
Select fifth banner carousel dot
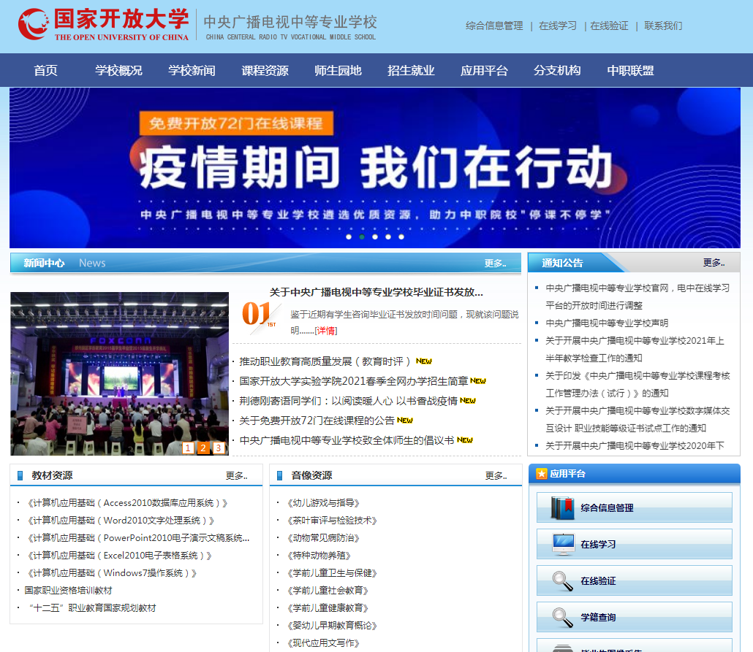pyautogui.click(x=401, y=237)
